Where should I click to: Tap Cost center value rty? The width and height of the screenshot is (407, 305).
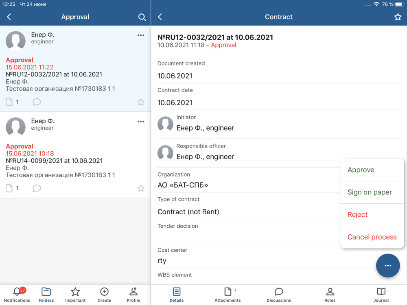coord(162,261)
